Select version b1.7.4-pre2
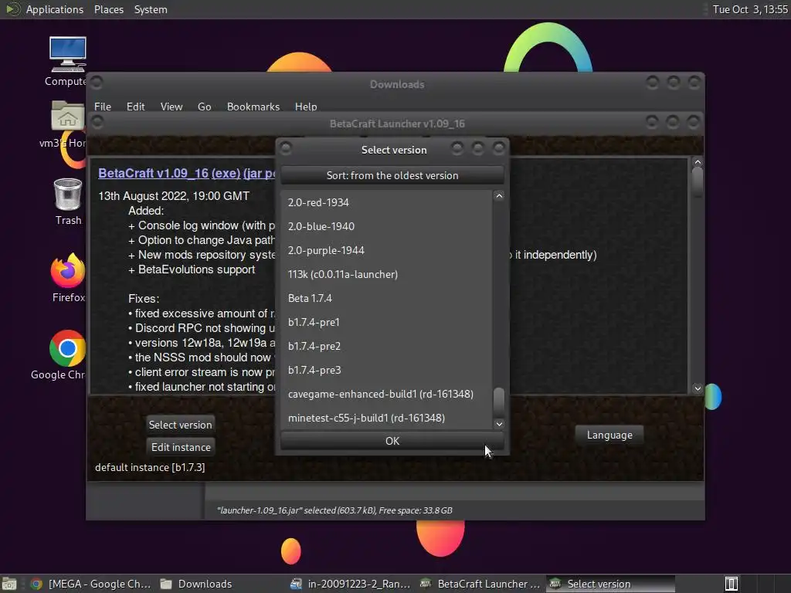This screenshot has height=593, width=791. 386,346
